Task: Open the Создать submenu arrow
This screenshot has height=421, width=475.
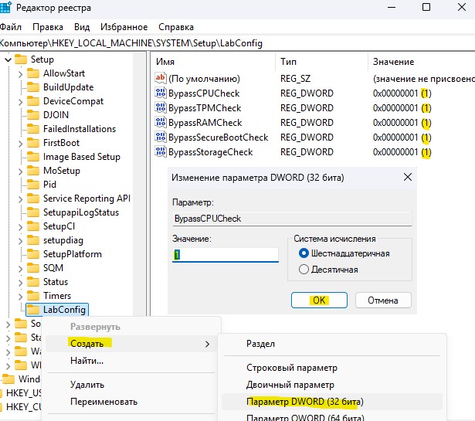Action: 207,344
